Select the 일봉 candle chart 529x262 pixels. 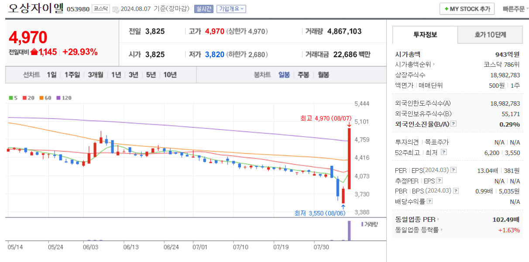(x=284, y=75)
